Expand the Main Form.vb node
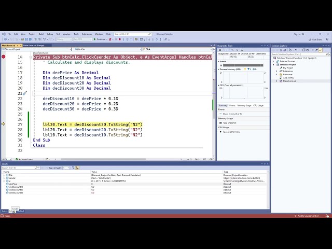Screen dimensions: 332x249 [276, 81]
